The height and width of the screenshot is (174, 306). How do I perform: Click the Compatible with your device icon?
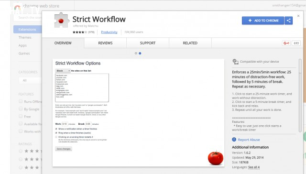point(235,62)
